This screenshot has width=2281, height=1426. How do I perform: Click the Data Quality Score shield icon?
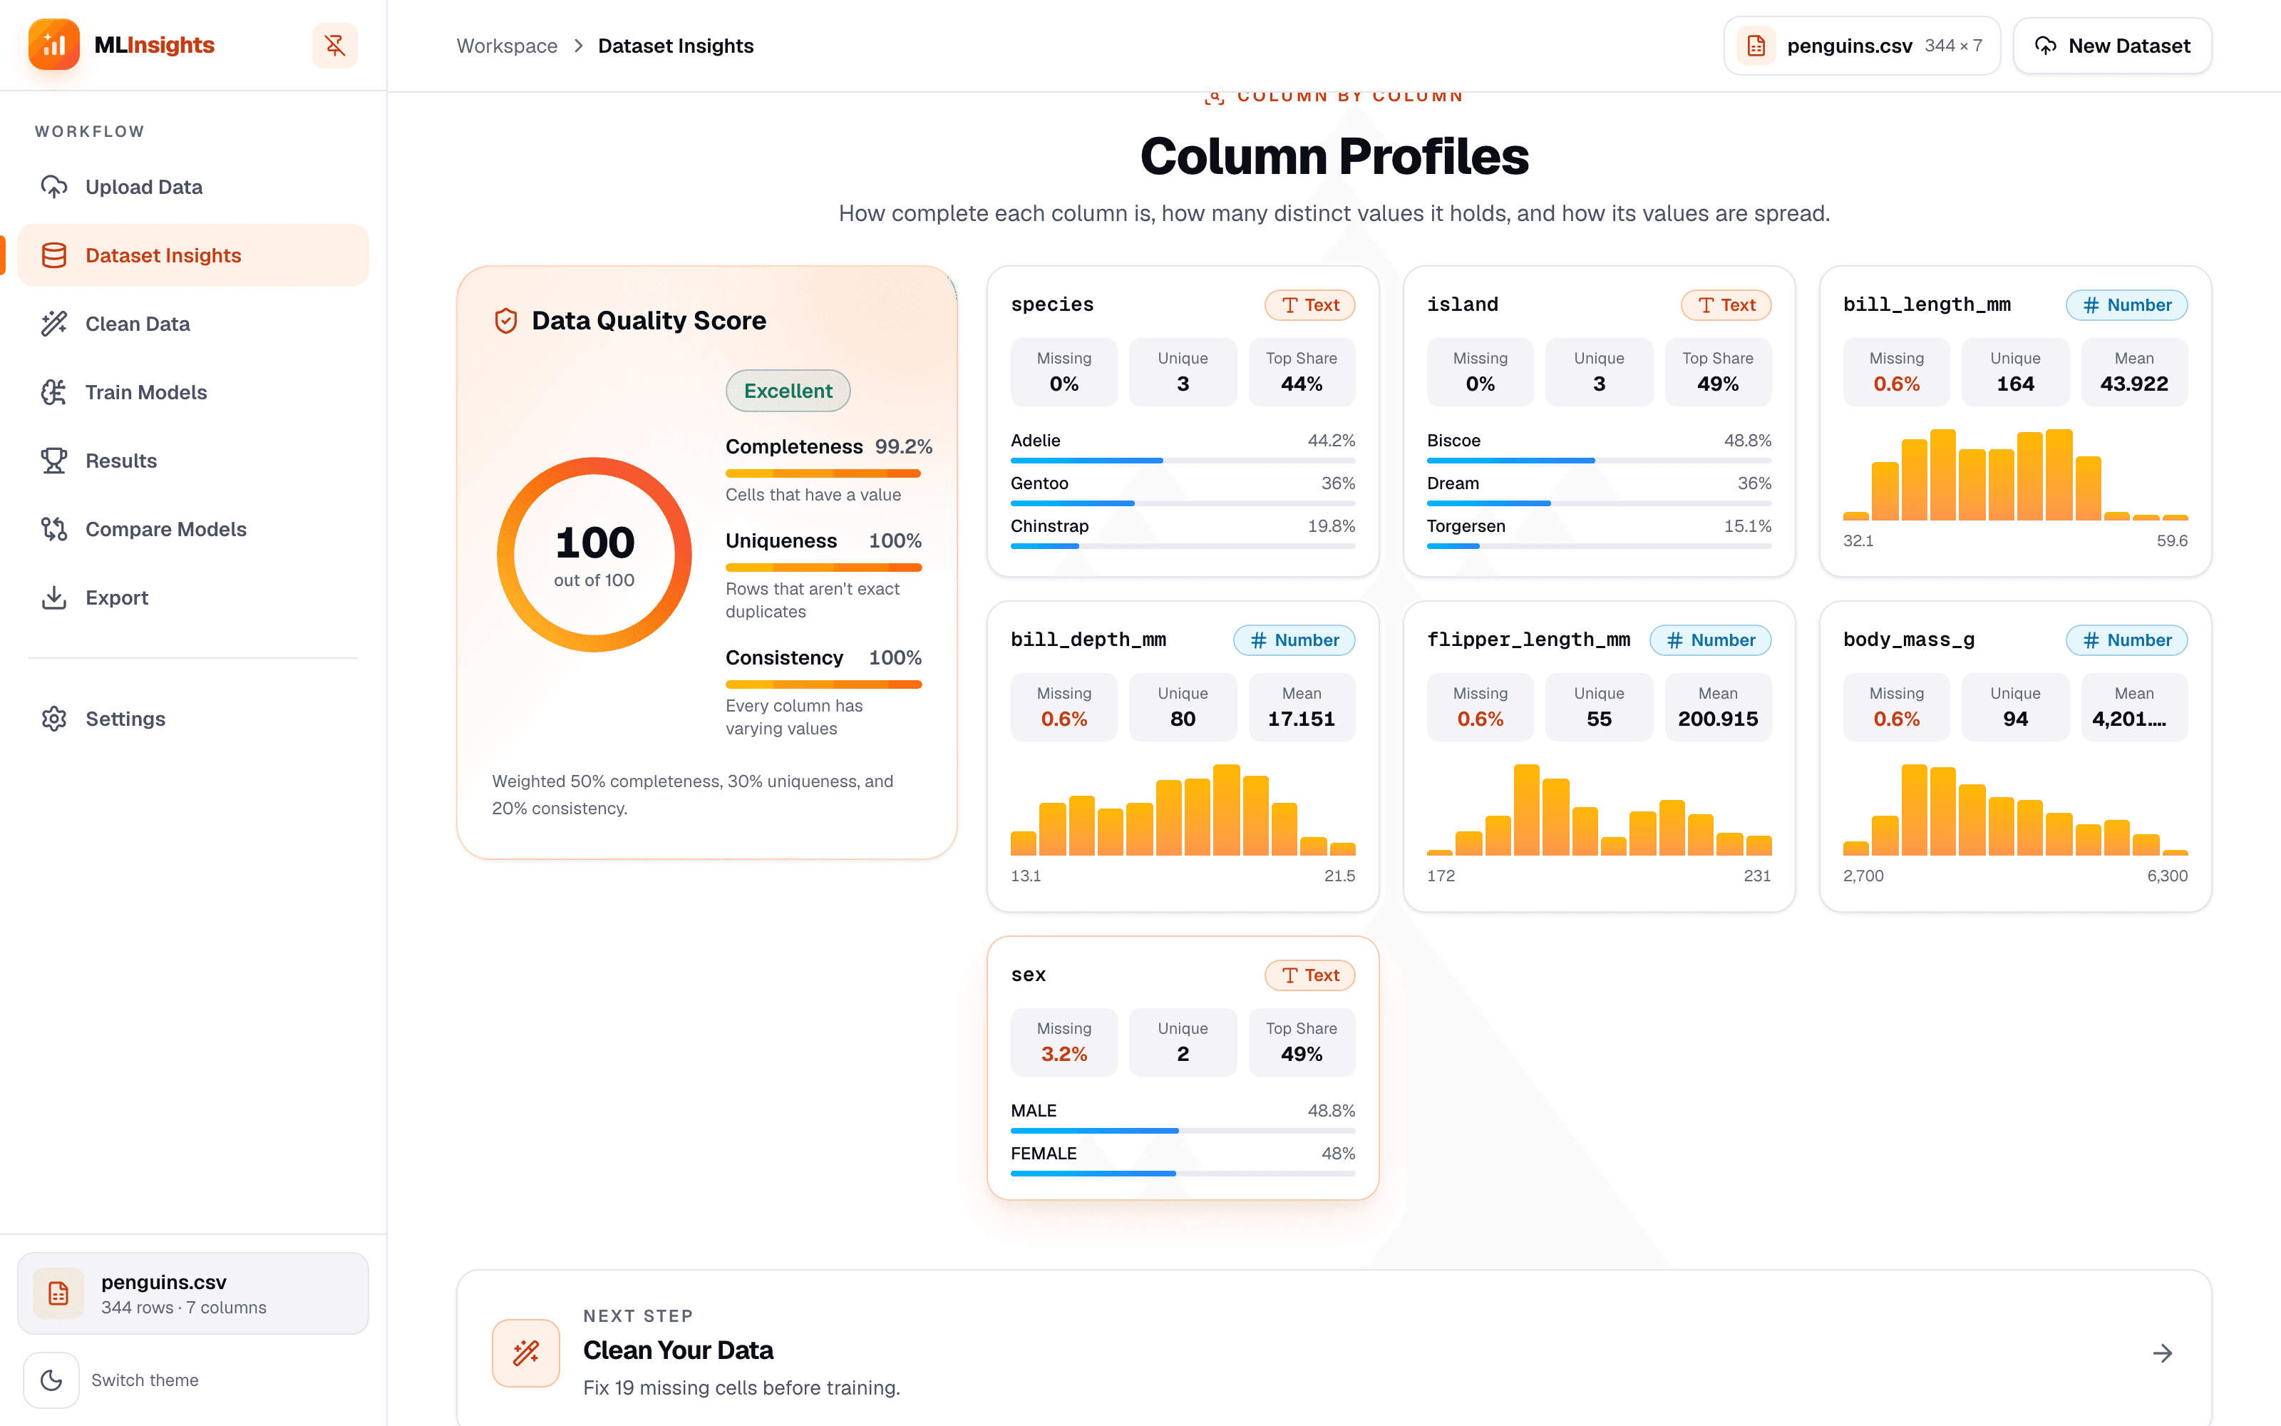(x=506, y=321)
